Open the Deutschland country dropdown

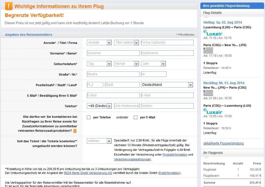(167, 85)
